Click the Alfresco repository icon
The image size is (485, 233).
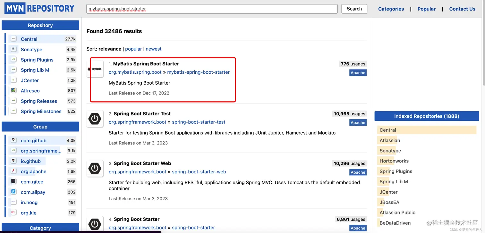pos(13,90)
